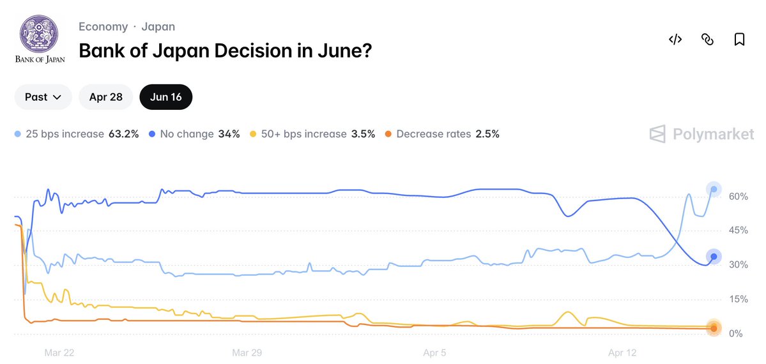Toggle the Decrease rates legend item
Screen dimensions: 766x364
point(442,134)
